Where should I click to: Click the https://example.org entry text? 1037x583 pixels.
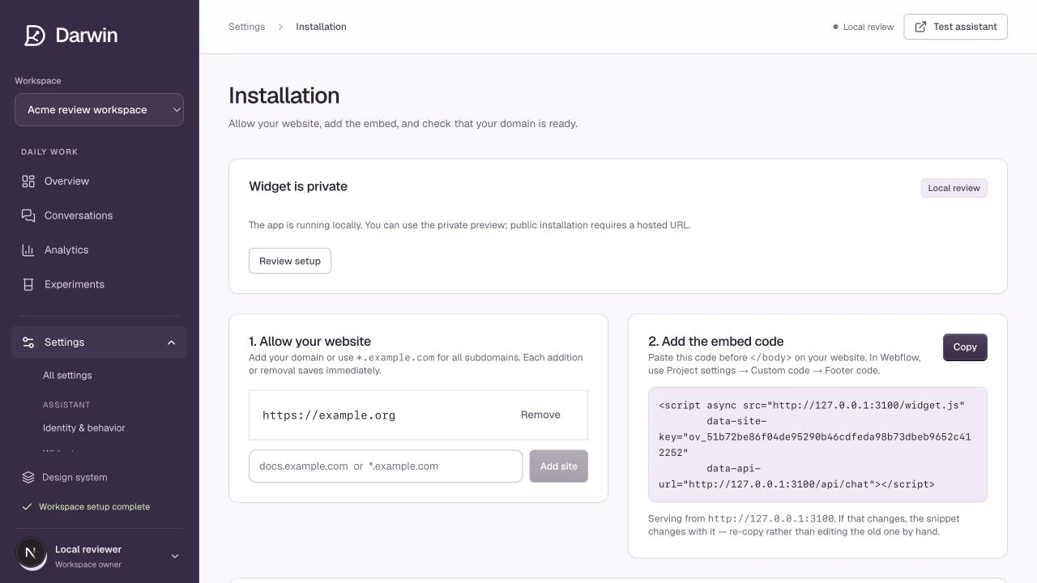click(x=329, y=415)
